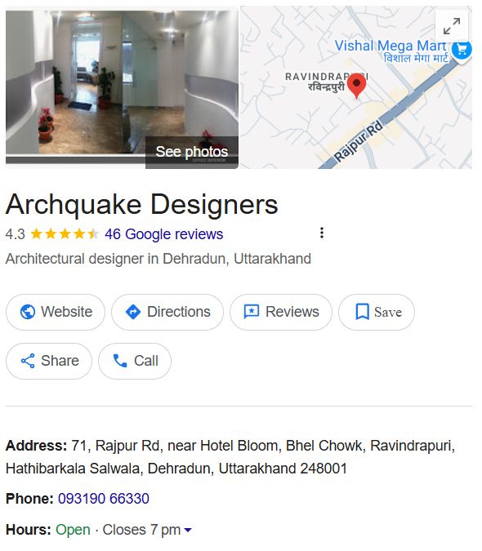Click the globe icon on the Website button

[x=28, y=312]
